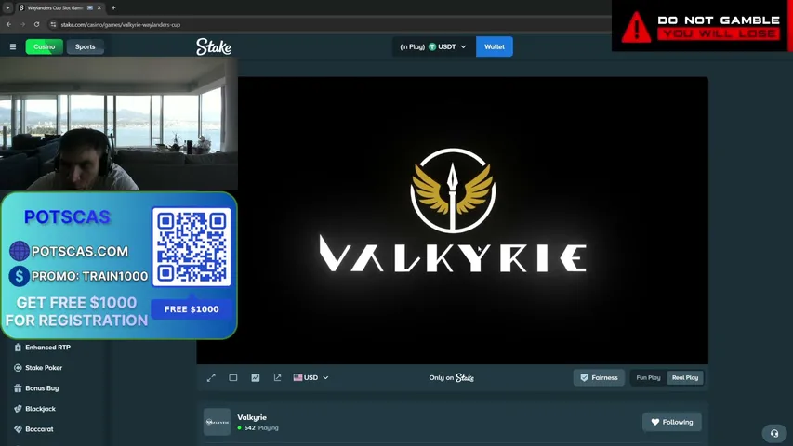Toggle theatre mode view
This screenshot has width=793, height=446.
click(x=233, y=378)
